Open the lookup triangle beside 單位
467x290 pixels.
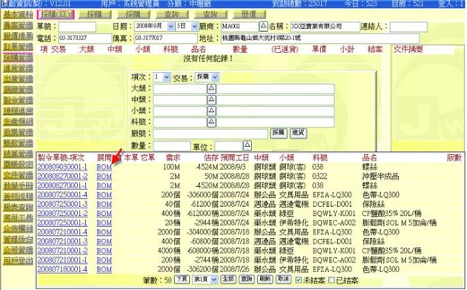coord(247,145)
